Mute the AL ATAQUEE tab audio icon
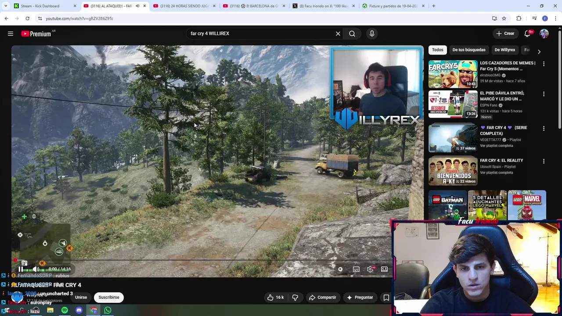The width and height of the screenshot is (562, 316). [x=137, y=6]
